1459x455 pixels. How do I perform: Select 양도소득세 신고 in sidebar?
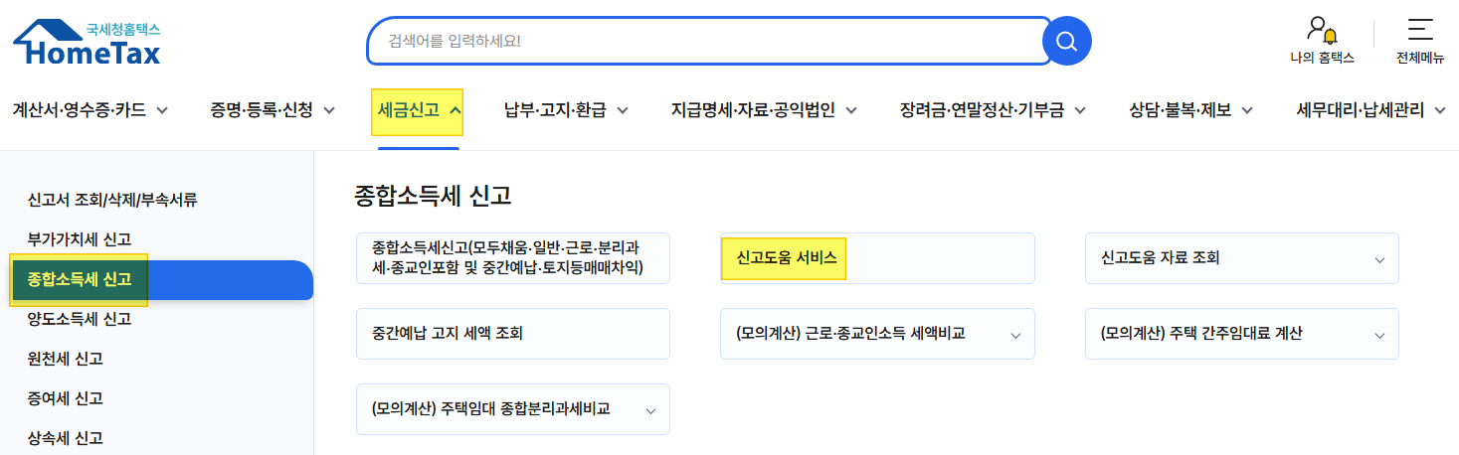pos(80,319)
